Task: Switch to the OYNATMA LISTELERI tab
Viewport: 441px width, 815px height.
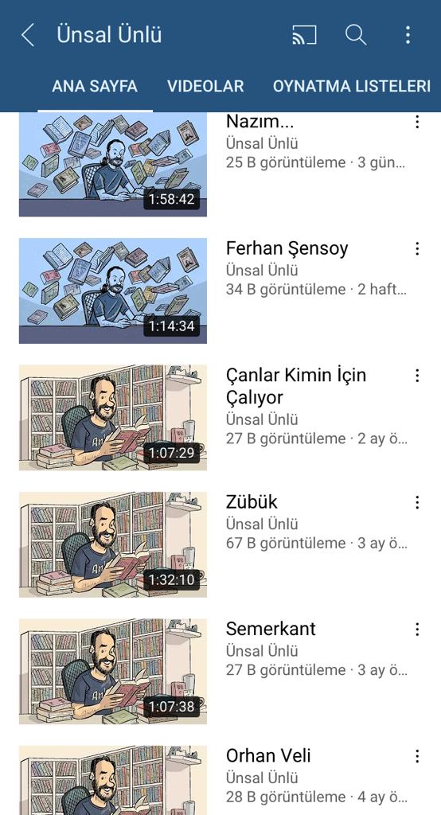Action: 352,86
